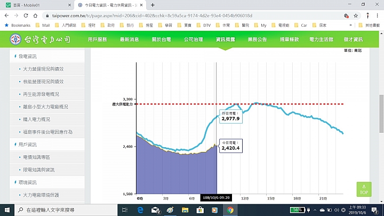Open 用戶服務 navigation menu

(98, 39)
